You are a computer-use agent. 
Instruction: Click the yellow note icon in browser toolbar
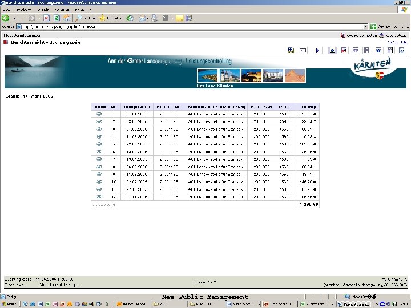[180, 18]
